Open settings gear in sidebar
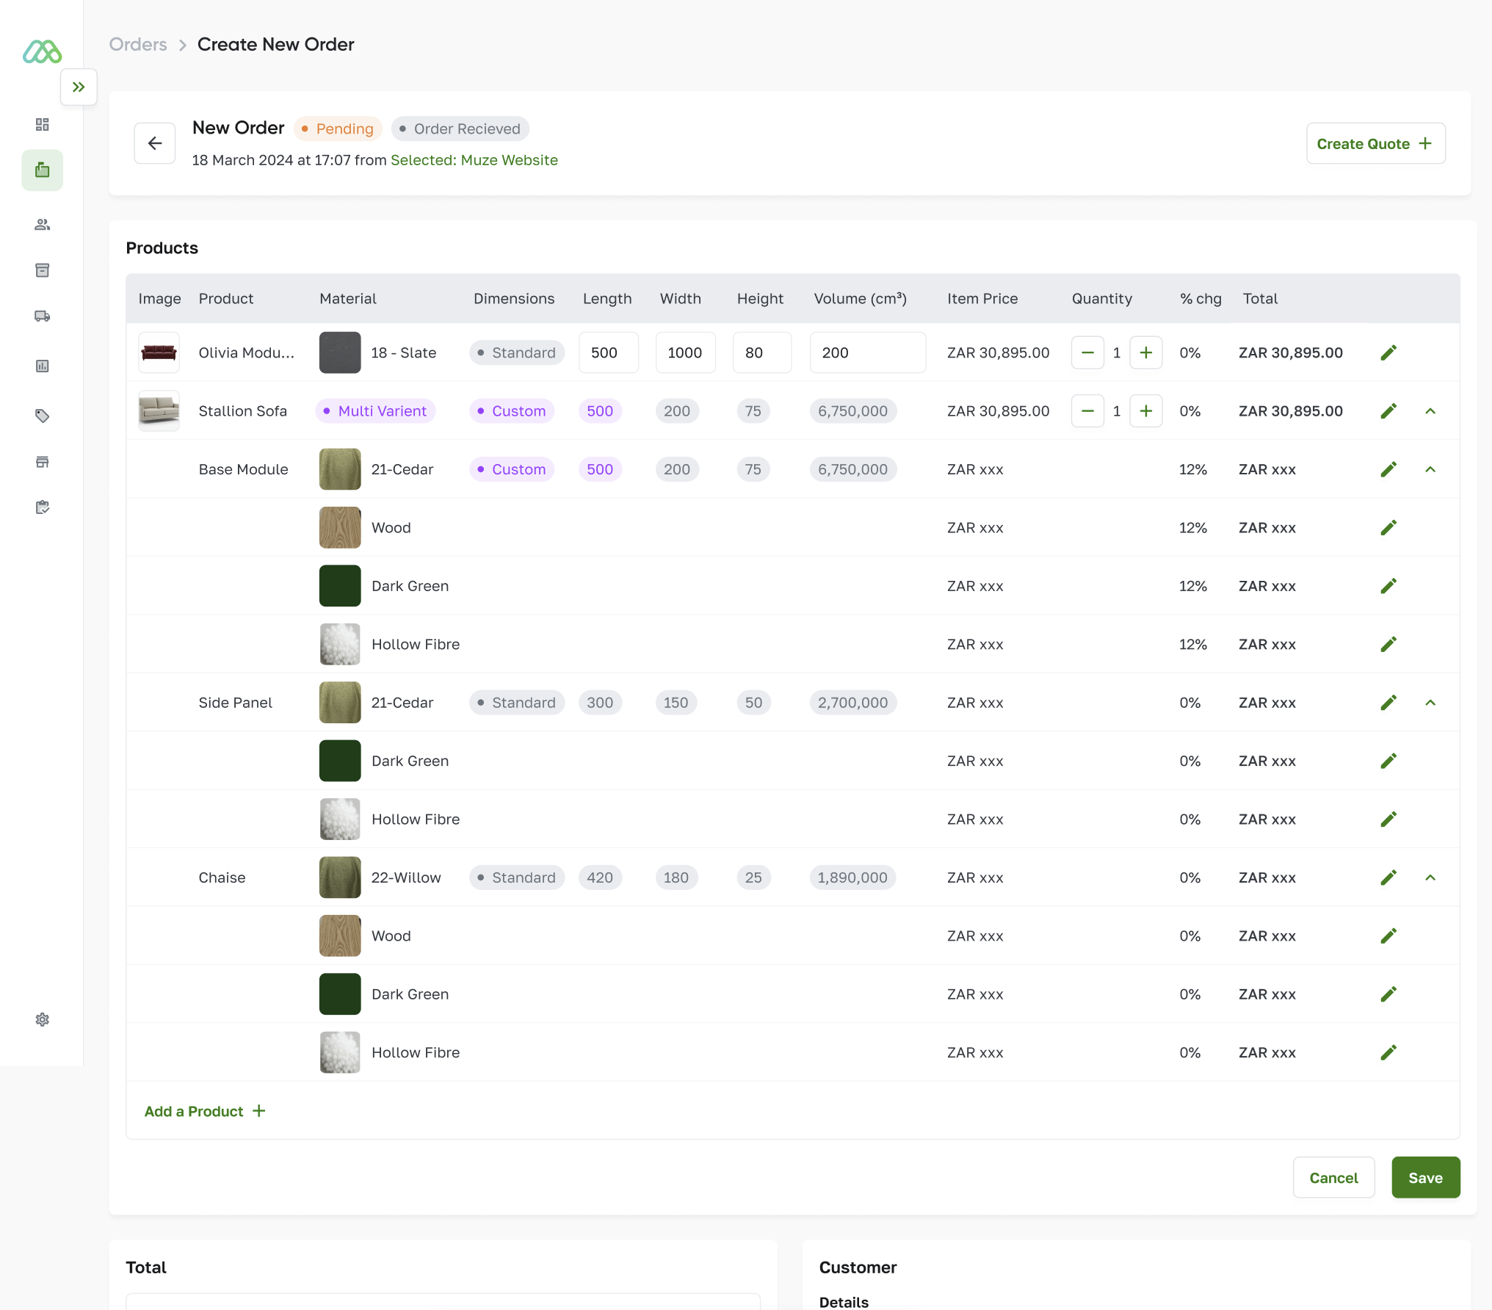 [x=43, y=1019]
